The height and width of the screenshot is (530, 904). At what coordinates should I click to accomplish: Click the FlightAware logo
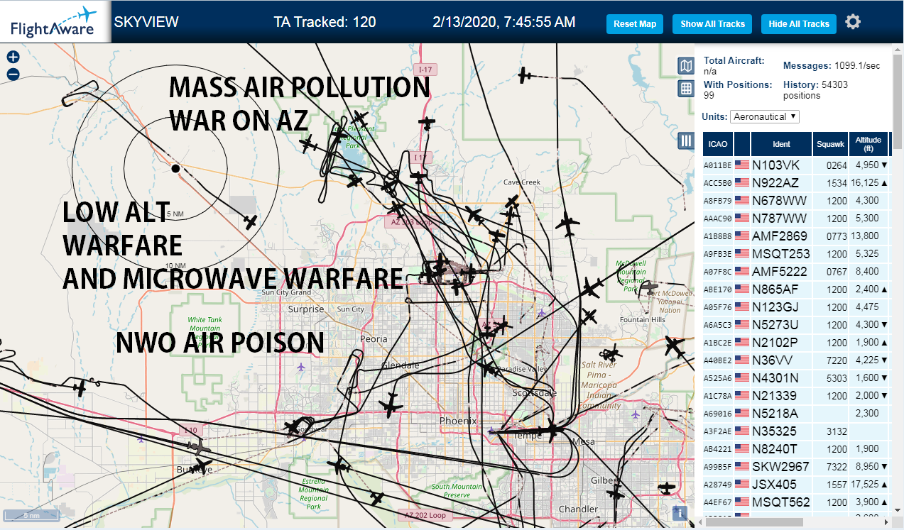tap(54, 21)
